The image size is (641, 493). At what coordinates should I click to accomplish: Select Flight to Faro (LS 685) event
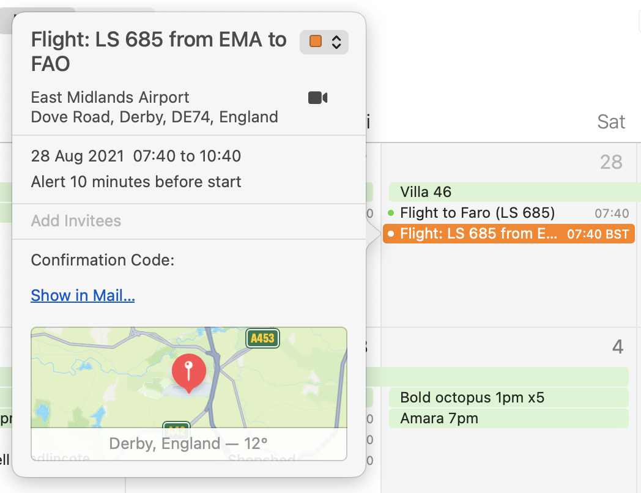coord(509,213)
